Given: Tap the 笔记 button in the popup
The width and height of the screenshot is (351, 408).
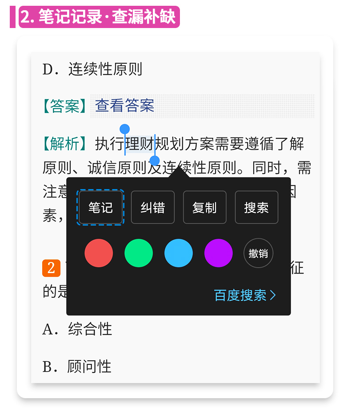Looking at the screenshot, I should tap(100, 207).
